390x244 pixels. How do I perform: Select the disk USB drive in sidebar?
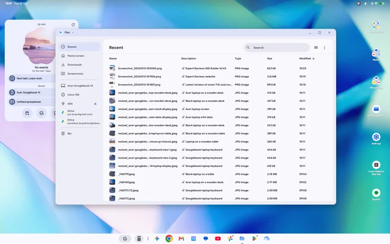coord(76,103)
